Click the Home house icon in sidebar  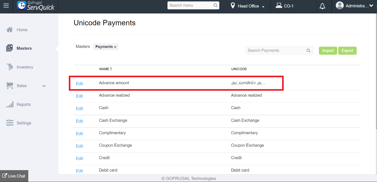click(10, 30)
